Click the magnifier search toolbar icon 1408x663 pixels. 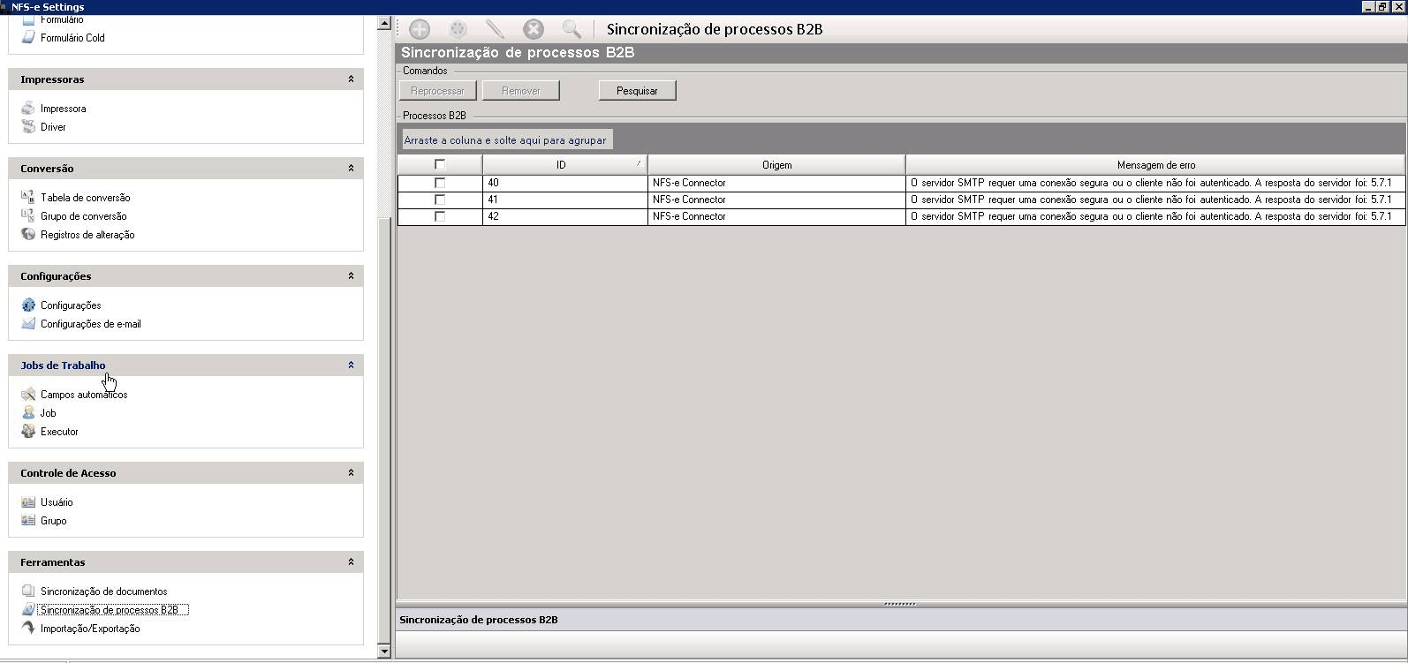pos(572,29)
